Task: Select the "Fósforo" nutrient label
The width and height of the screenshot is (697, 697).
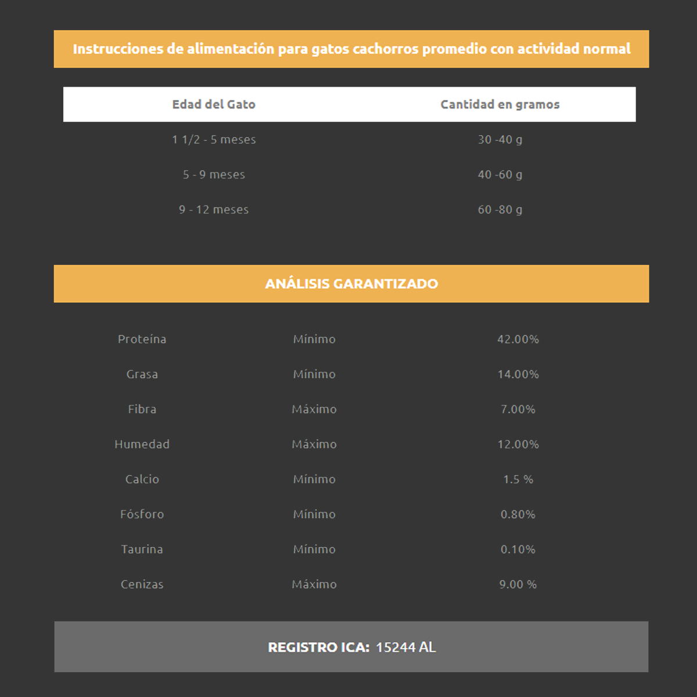Action: pos(142,514)
